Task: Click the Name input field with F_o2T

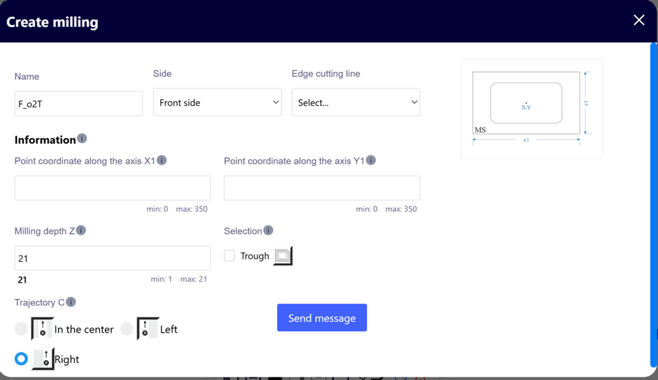Action: click(78, 104)
